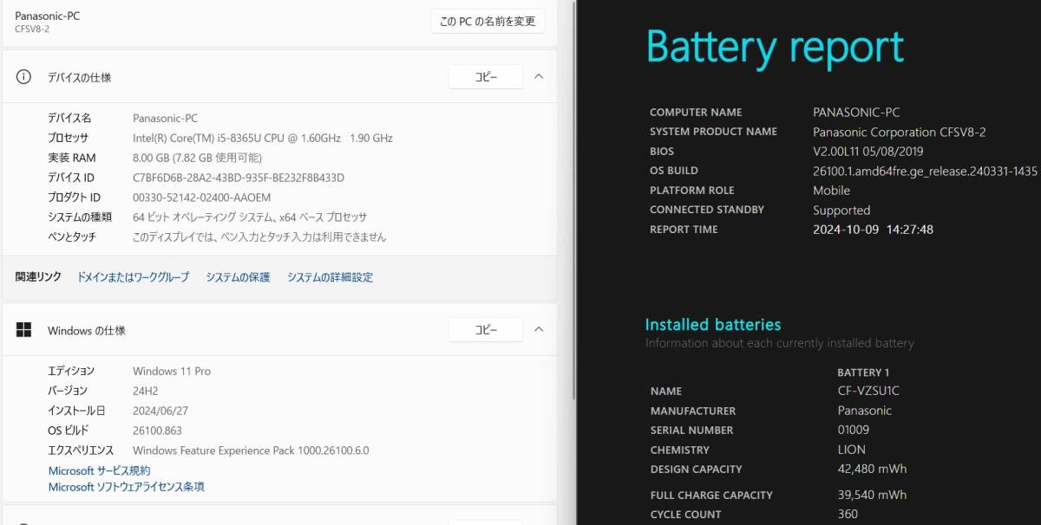Open the システムの保護 link
1041x525 pixels.
(238, 277)
